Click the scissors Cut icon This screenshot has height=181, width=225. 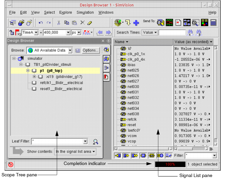(x=59, y=23)
